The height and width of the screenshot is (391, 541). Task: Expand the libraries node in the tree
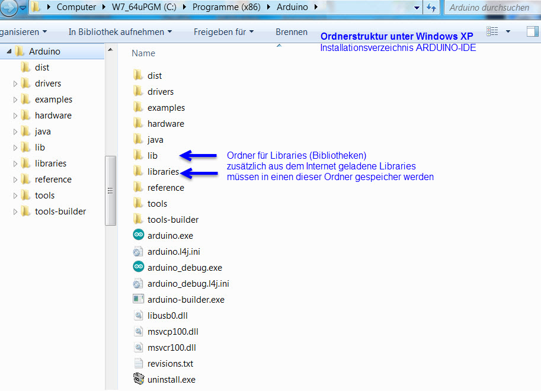tap(15, 164)
